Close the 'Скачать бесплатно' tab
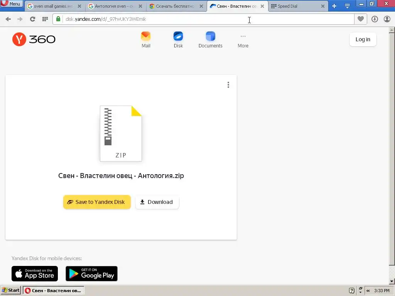The image size is (395, 296). [x=201, y=6]
